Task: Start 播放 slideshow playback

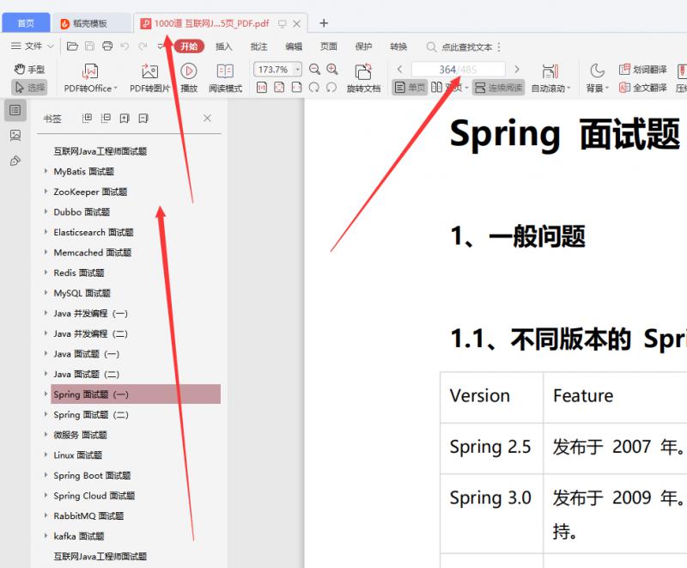Action: 189,78
